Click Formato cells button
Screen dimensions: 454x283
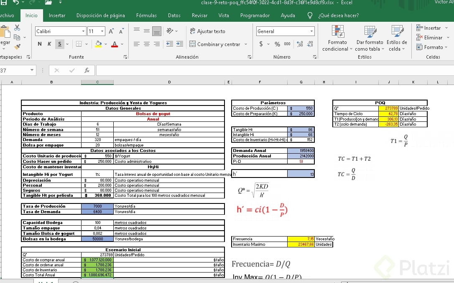point(432,47)
